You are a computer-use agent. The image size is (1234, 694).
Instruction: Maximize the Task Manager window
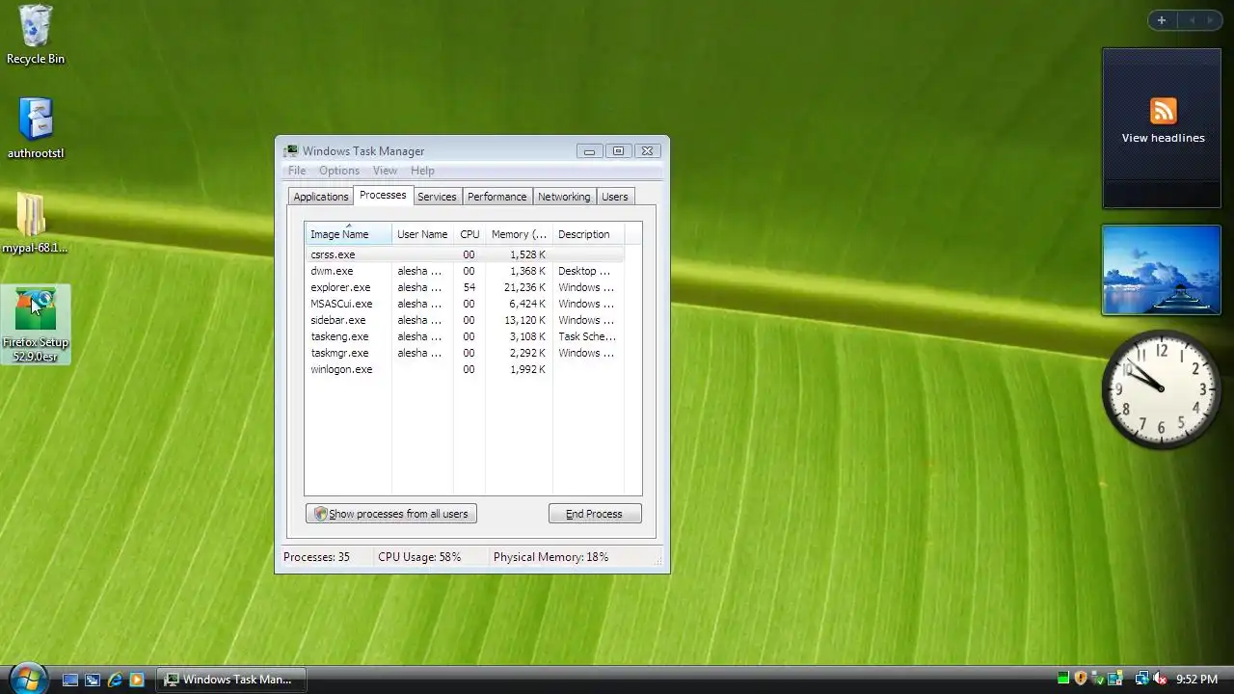coord(619,150)
